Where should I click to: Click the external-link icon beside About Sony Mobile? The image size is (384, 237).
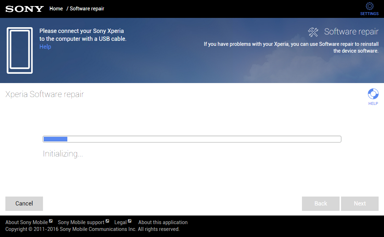coord(51,221)
